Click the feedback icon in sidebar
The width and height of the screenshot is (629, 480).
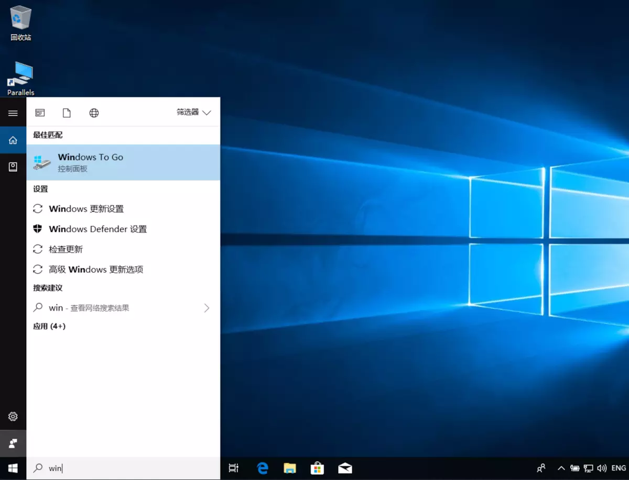13,443
